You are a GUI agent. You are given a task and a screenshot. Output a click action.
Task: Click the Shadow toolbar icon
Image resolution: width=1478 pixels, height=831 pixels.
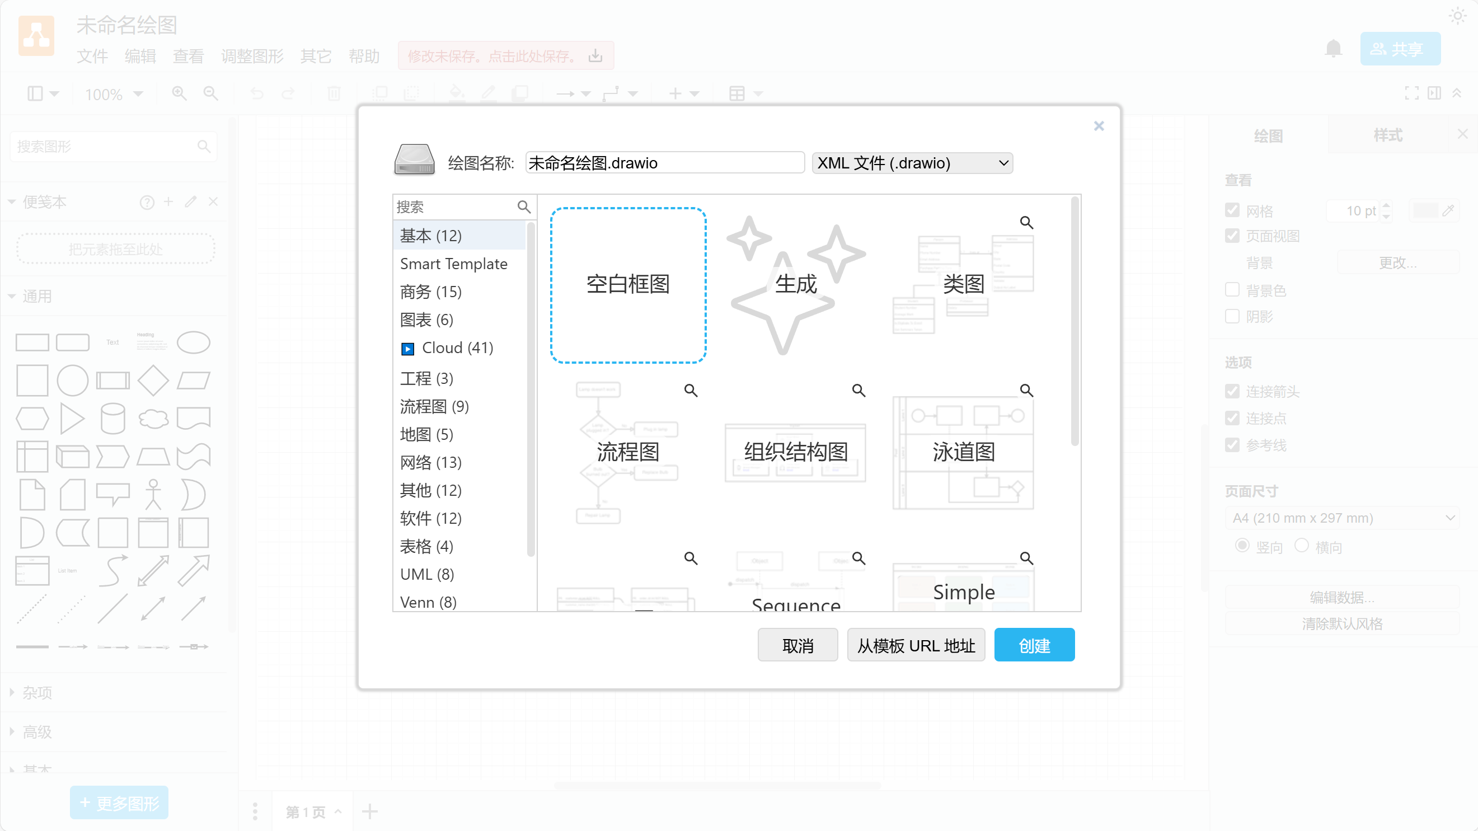519,93
